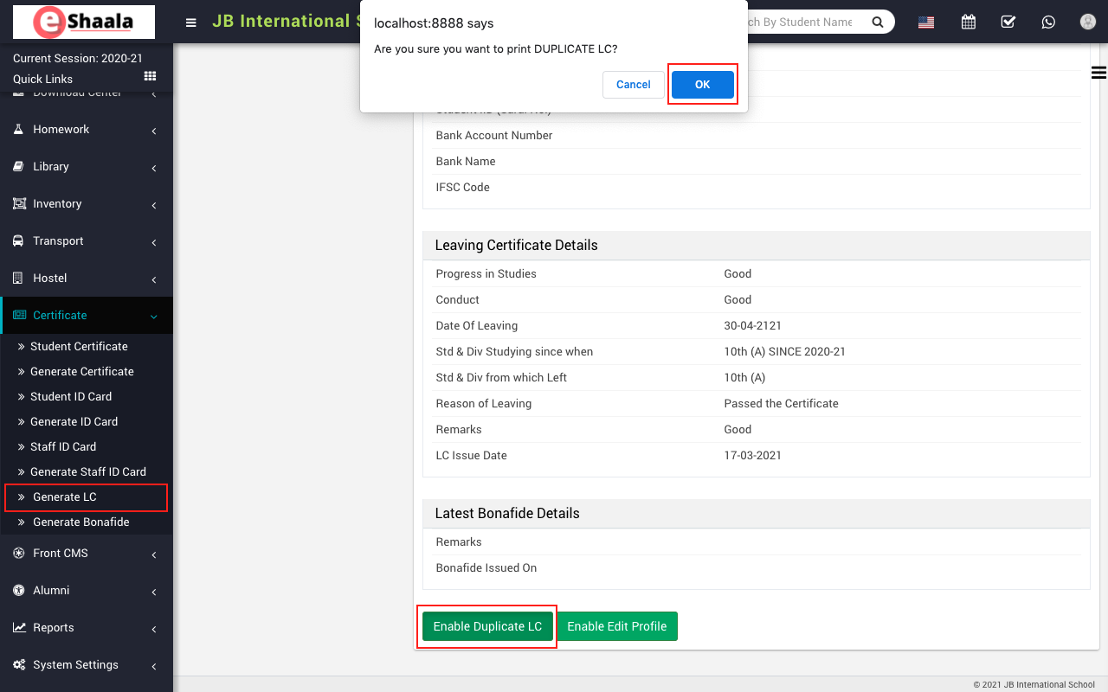Open the user profile avatar
Screen dimensions: 1108x692
(x=1088, y=22)
